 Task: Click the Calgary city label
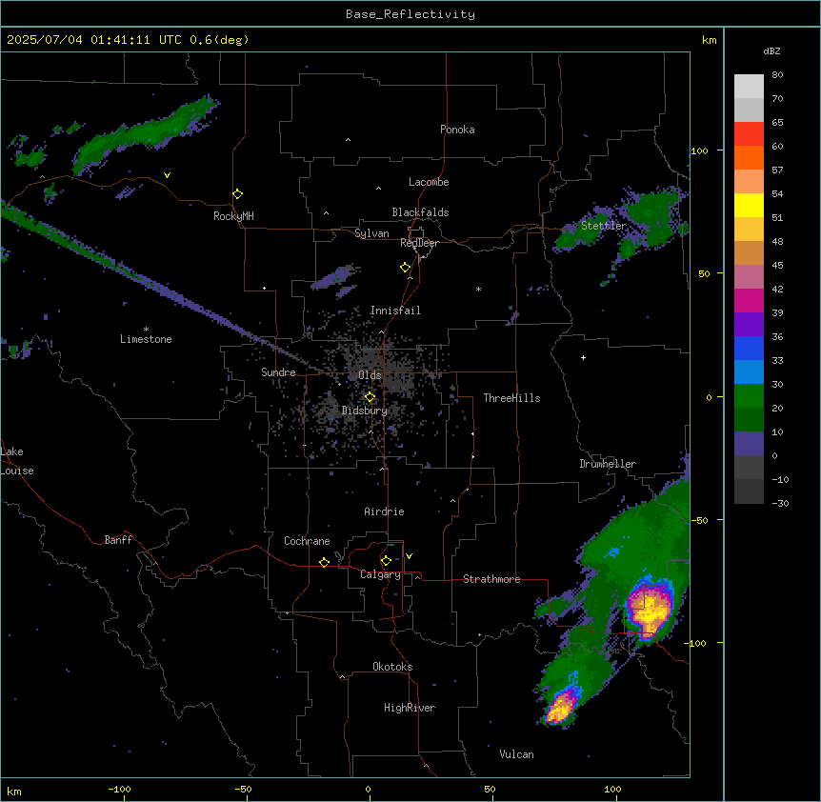tap(380, 574)
